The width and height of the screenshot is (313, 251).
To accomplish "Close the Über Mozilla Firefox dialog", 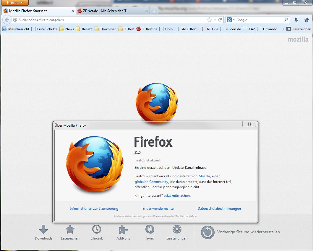I will point(249,124).
